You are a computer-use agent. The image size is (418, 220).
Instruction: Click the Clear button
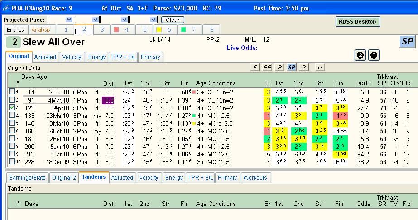pyautogui.click(x=173, y=20)
